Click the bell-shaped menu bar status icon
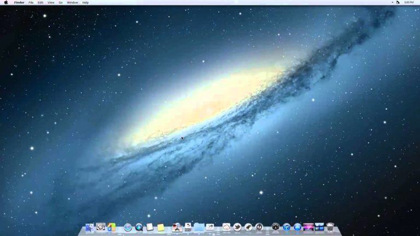The height and width of the screenshot is (236, 420). [398, 2]
